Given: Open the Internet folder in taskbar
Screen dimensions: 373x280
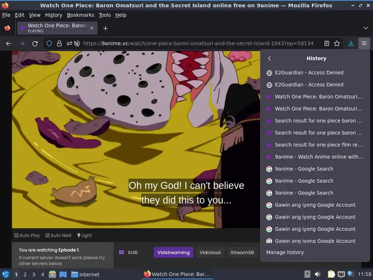Looking at the screenshot, I should (x=85, y=274).
